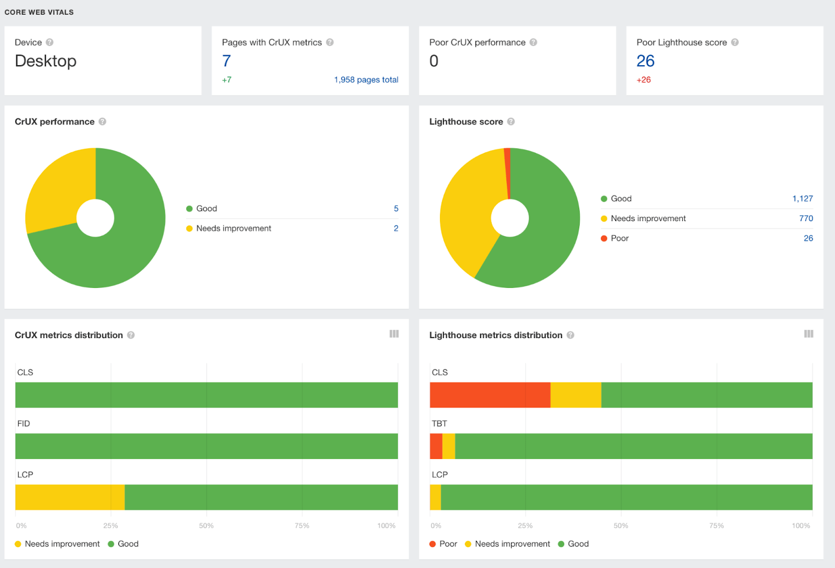The height and width of the screenshot is (568, 835).
Task: Open the help tooltip beside Device
Action: click(x=50, y=42)
